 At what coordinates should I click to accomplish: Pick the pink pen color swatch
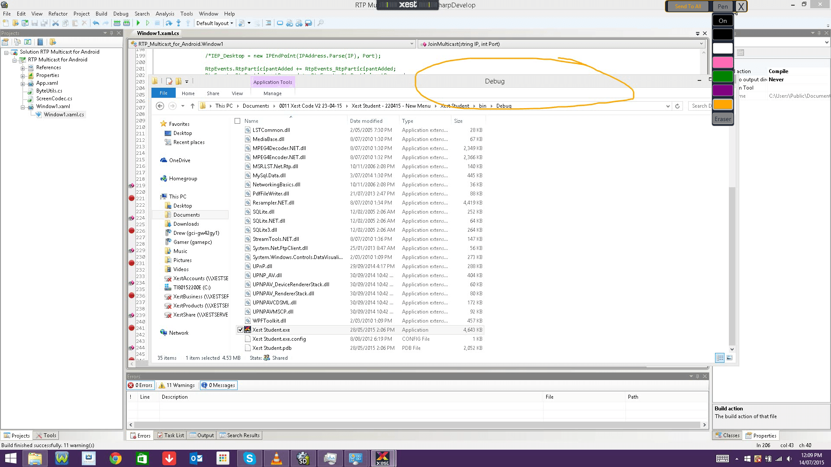point(723,62)
